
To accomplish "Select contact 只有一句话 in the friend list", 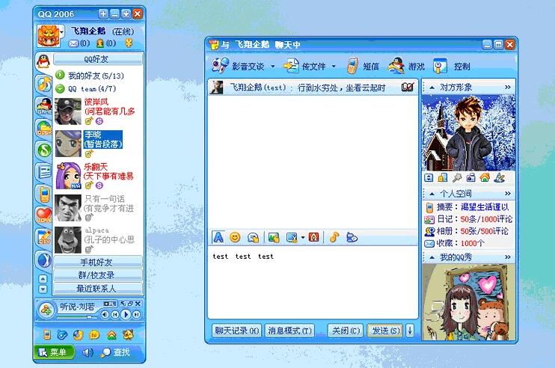I will [x=98, y=208].
